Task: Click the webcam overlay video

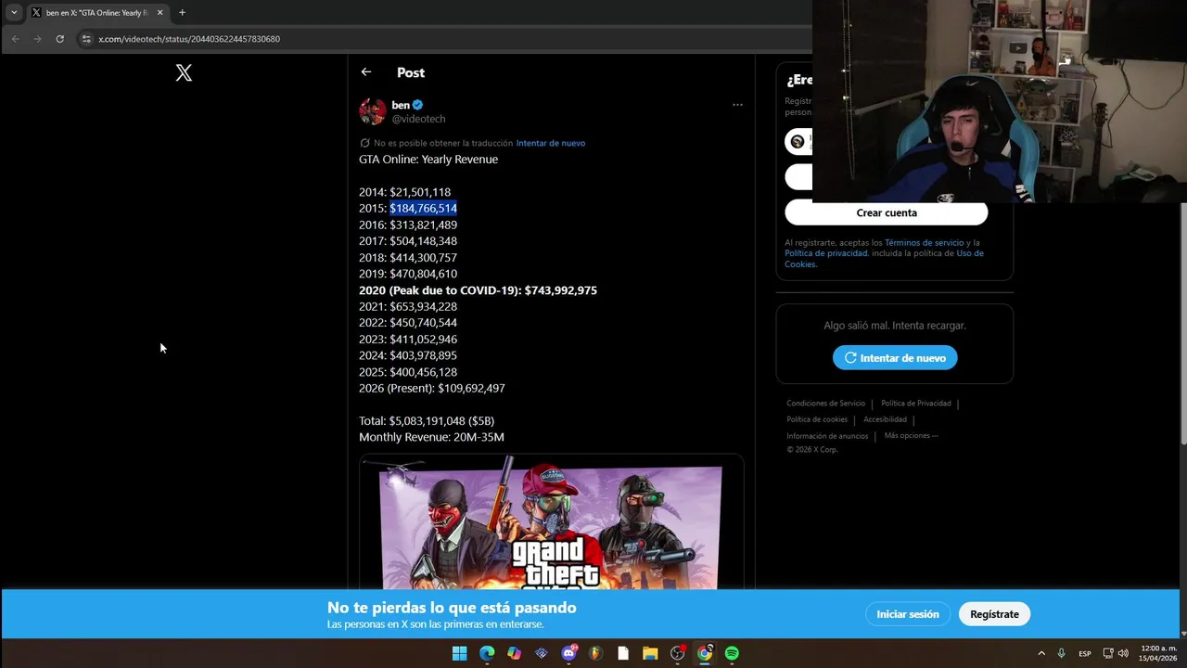Action: click(x=1000, y=101)
